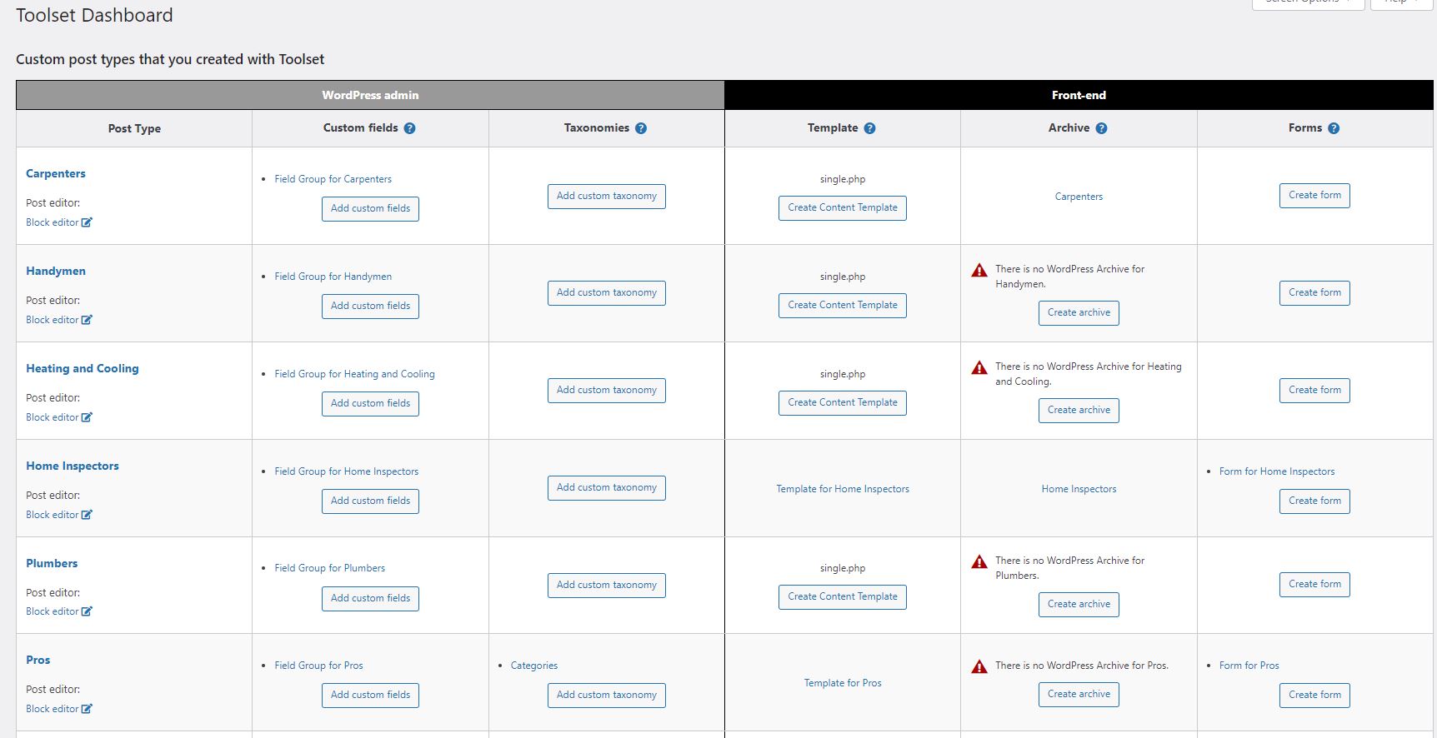Create archive for Plumbers

coord(1079,605)
